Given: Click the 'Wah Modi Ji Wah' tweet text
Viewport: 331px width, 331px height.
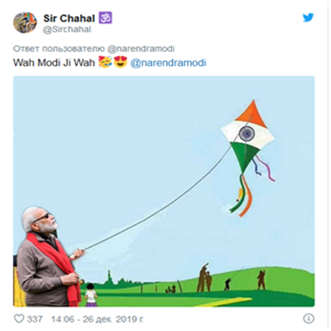Looking at the screenshot, I should click(x=54, y=63).
